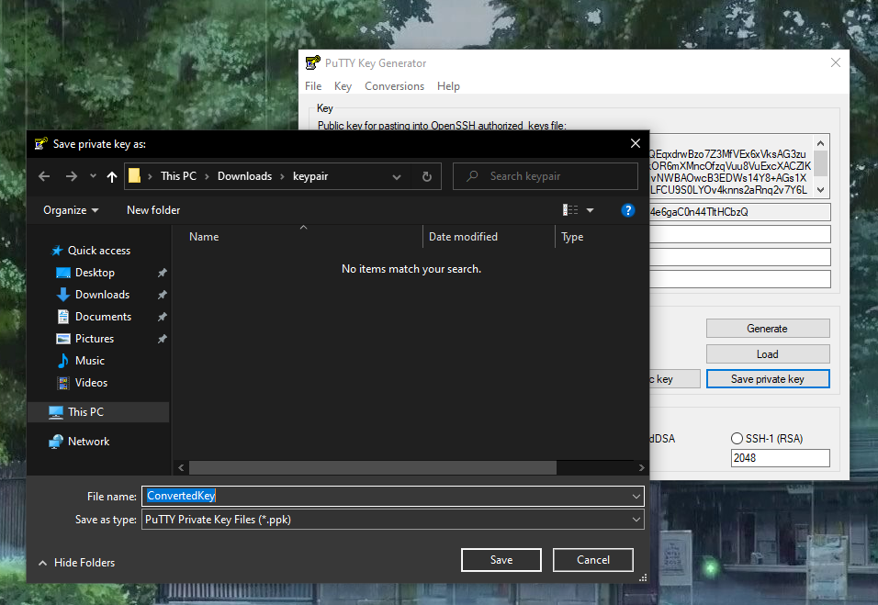Open File menu in PuTTY Key Generator
This screenshot has width=878, height=605.
(x=313, y=86)
